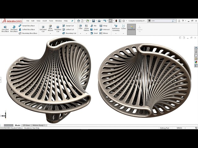
Task: Expand the Fillet dropdown arrow
Action: (80, 34)
